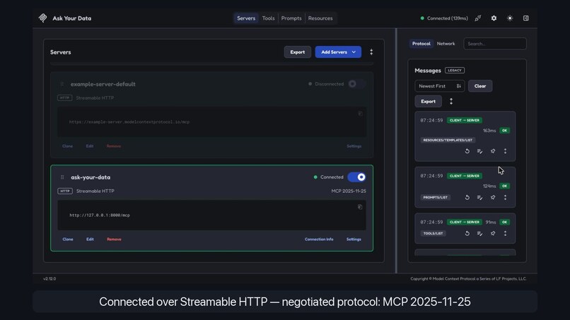Open Connection Info for ask-your-data

[x=319, y=239]
